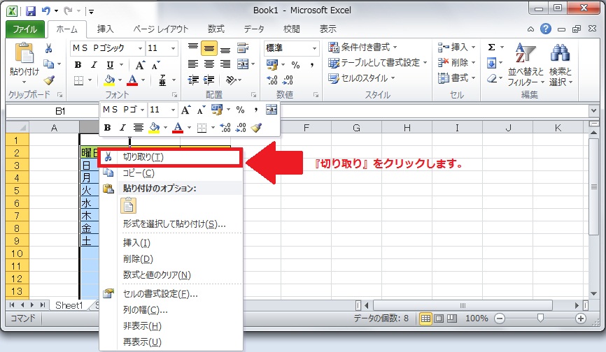
Task: Click the ribbon borders icon
Action: pos(78,80)
